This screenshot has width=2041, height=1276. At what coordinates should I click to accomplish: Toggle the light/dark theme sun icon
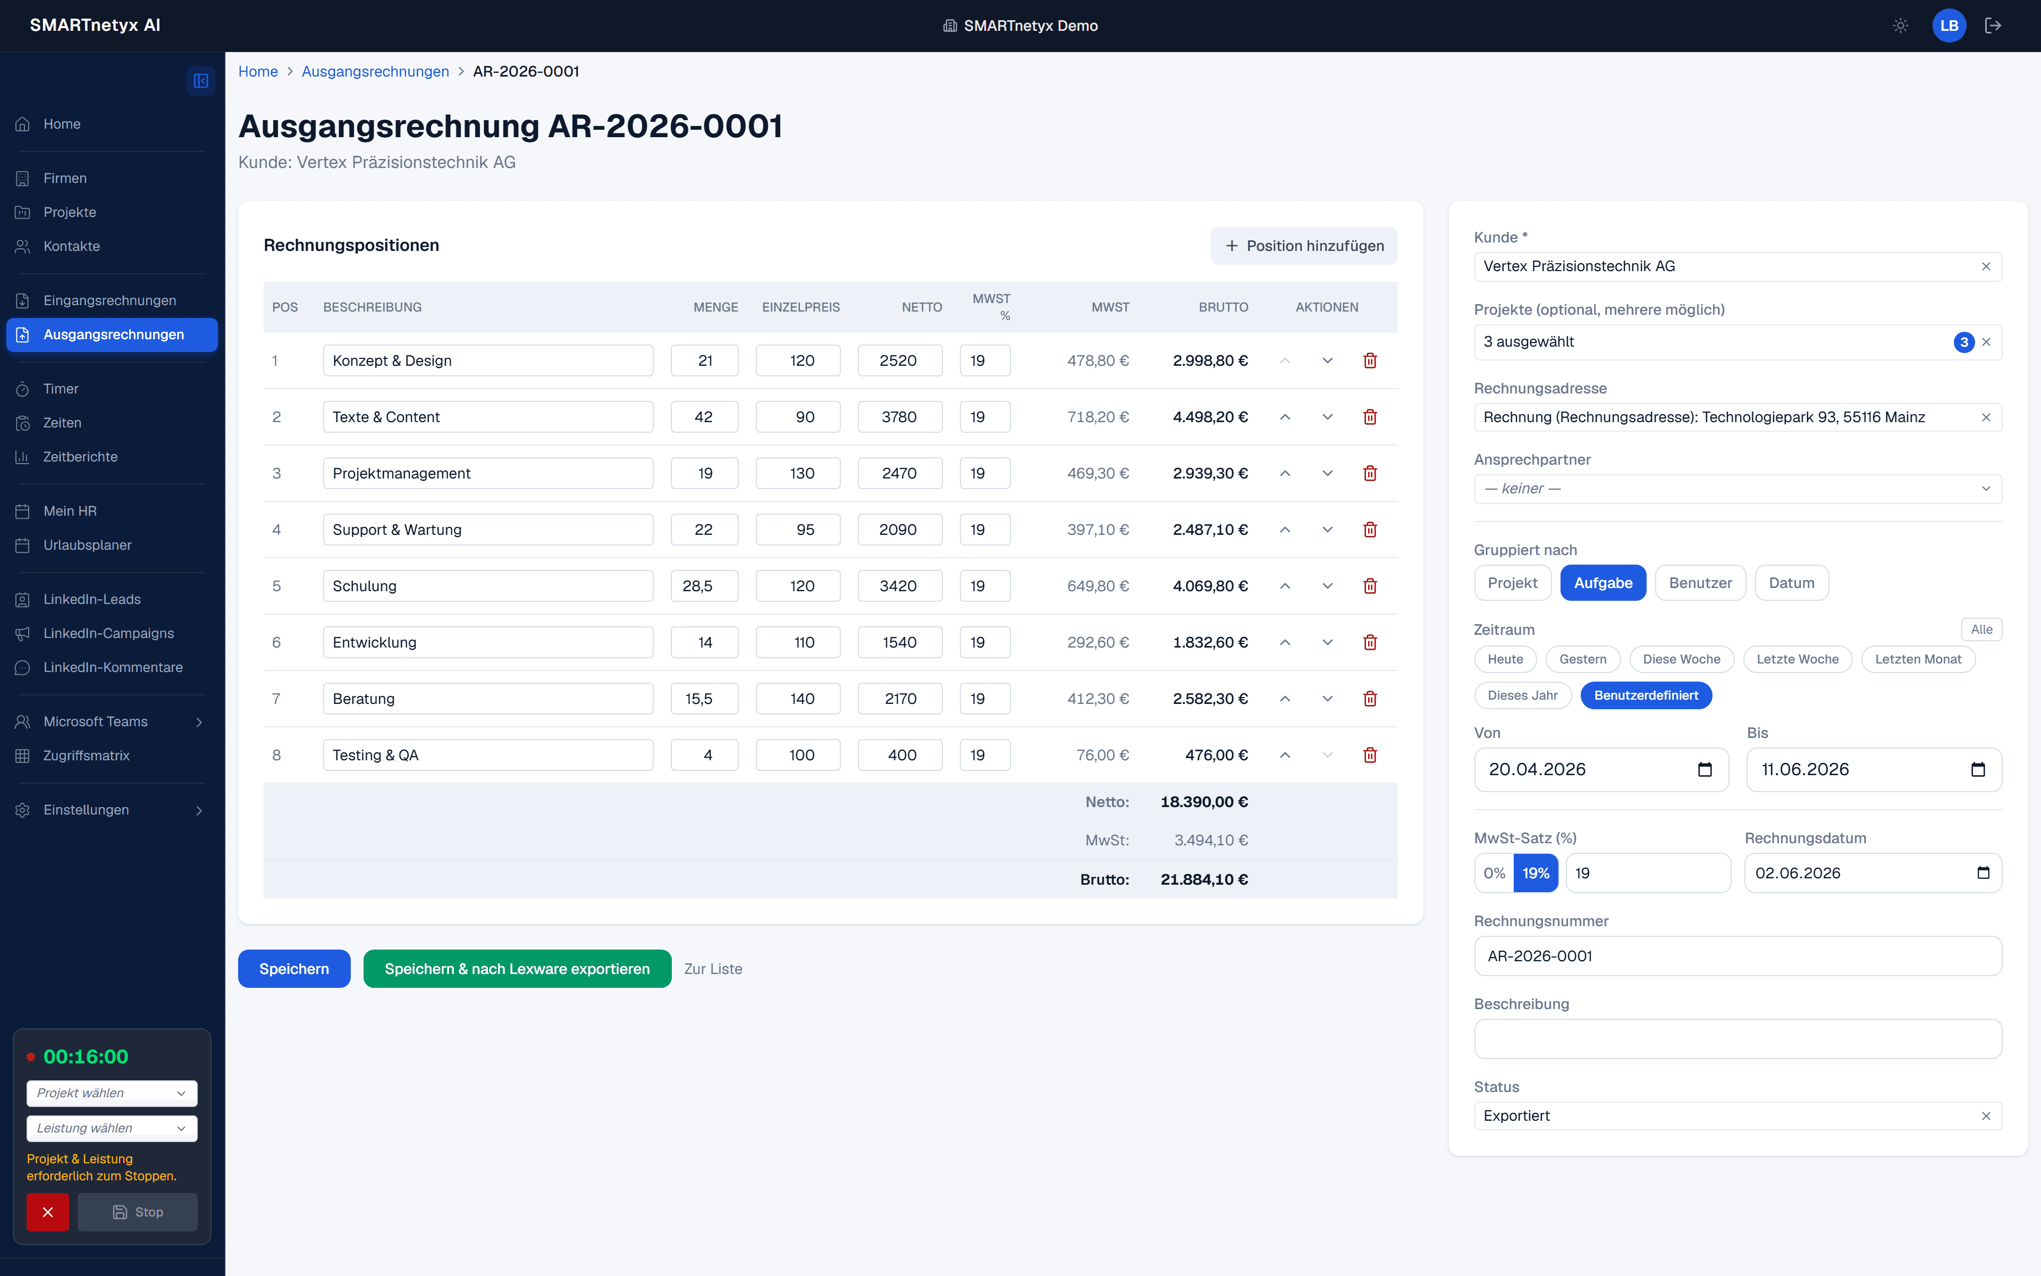pos(1900,26)
